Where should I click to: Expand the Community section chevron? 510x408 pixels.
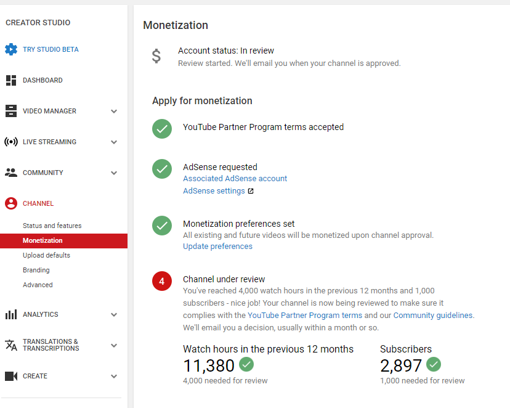pyautogui.click(x=114, y=173)
